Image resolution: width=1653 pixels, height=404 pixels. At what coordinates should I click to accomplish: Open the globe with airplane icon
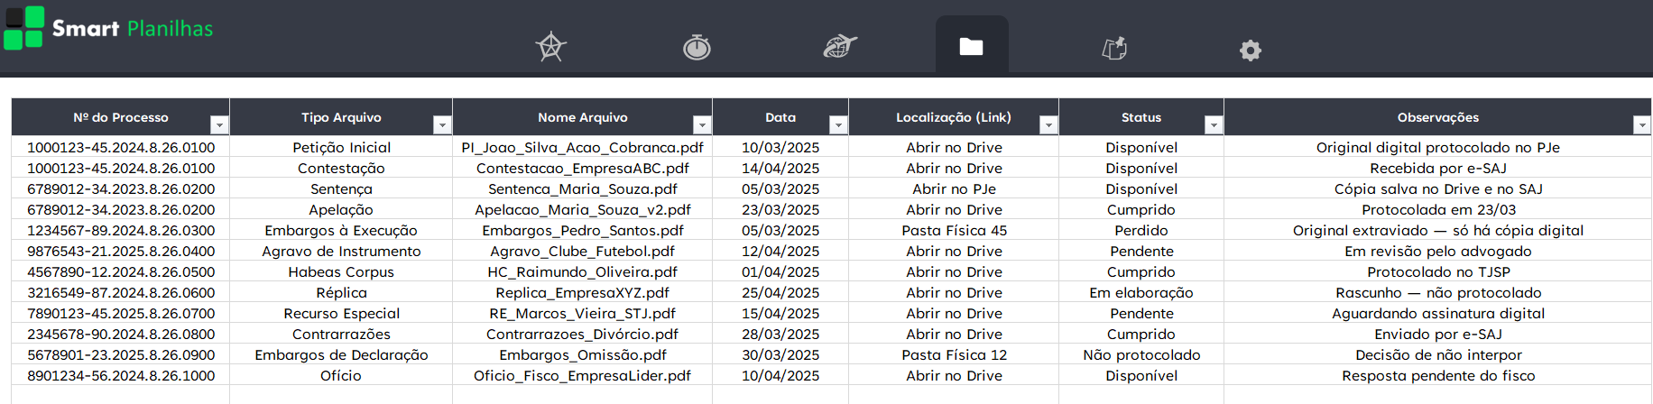click(x=840, y=47)
